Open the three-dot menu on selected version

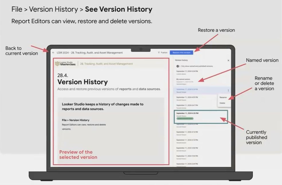(228, 91)
